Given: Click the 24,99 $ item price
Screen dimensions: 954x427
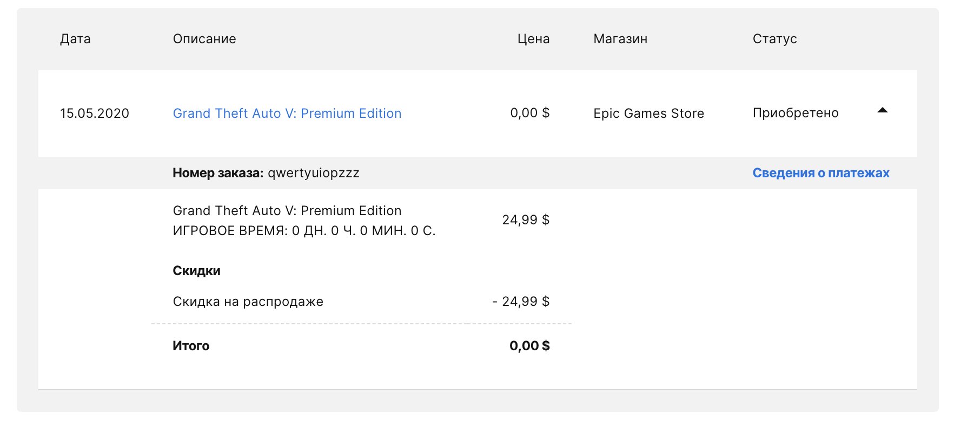Looking at the screenshot, I should point(526,220).
